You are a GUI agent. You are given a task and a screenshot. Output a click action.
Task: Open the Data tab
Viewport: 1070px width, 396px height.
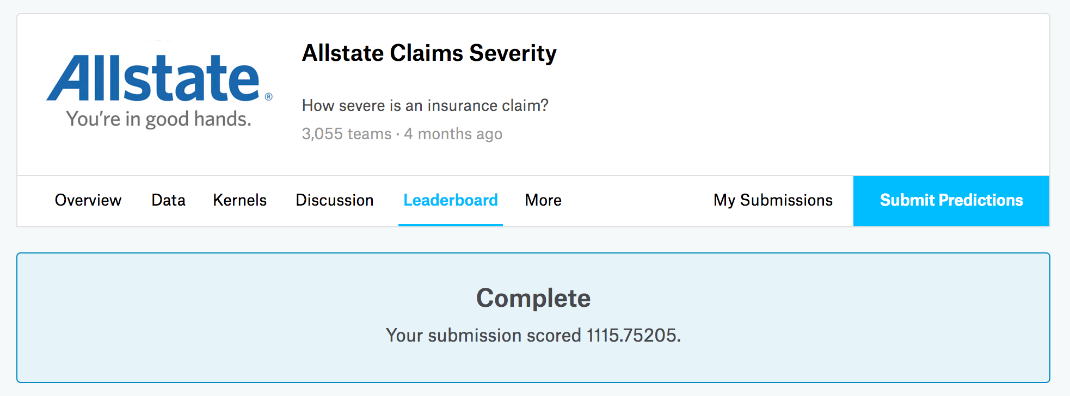[168, 200]
